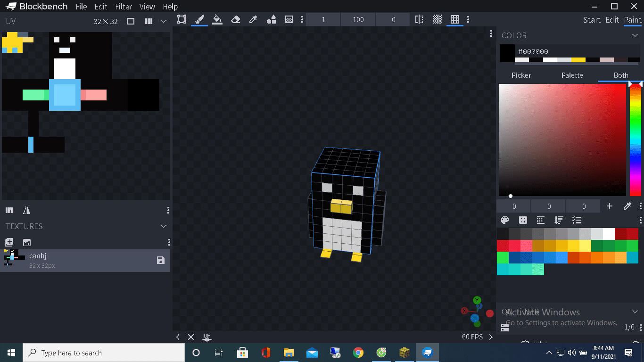Toggle the lock alpha checkerboard button

click(x=437, y=19)
